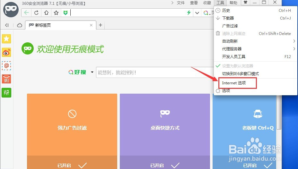Expand the 好搜 search engine dropdown
This screenshot has height=169, width=298.
[x=92, y=72]
